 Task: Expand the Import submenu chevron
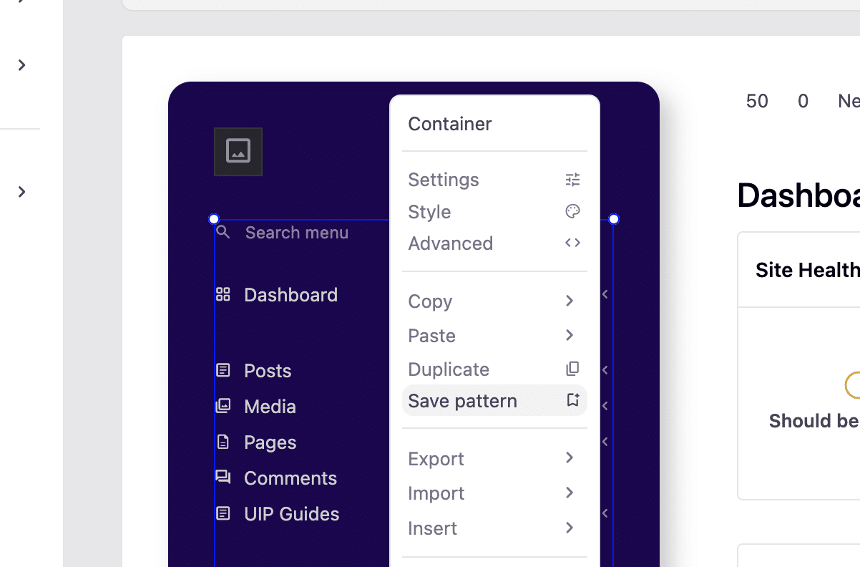pyautogui.click(x=570, y=493)
